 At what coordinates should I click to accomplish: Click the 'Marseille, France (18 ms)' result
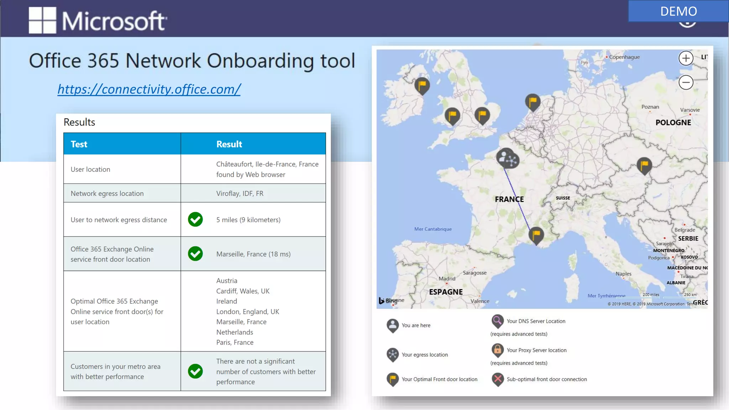pos(253,254)
